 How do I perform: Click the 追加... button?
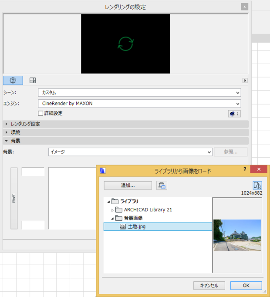pyautogui.click(x=128, y=186)
